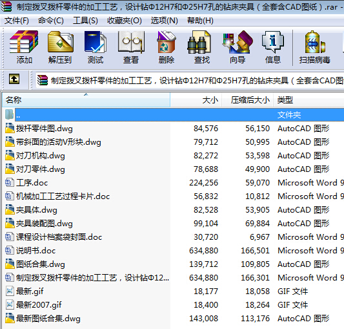Open the View (查看) book icon
Image resolution: width=344 pixels, height=329 pixels.
pyautogui.click(x=131, y=42)
